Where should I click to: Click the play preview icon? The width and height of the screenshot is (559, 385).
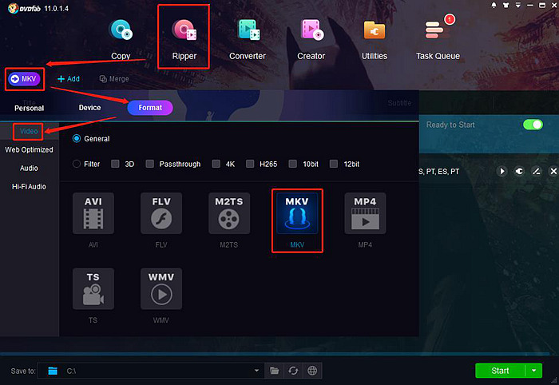tap(502, 172)
